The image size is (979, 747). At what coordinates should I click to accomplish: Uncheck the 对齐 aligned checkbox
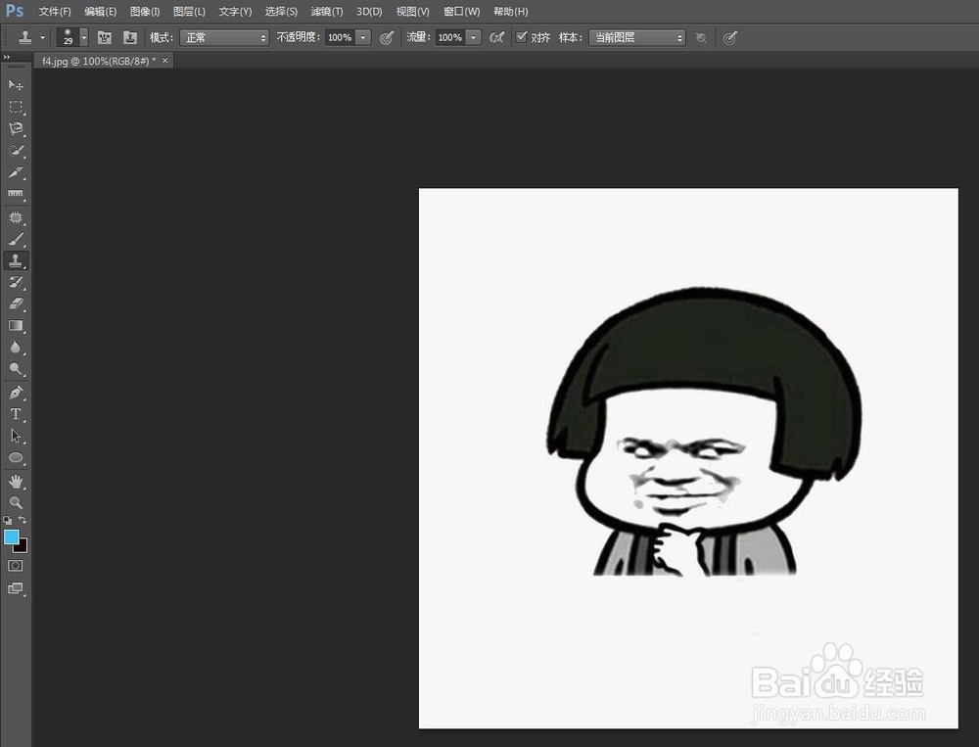(521, 37)
